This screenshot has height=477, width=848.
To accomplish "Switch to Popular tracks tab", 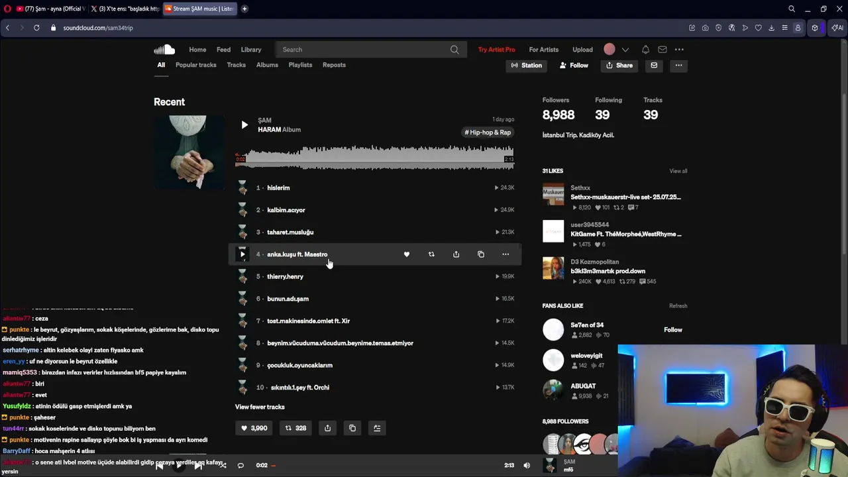I will [x=196, y=65].
